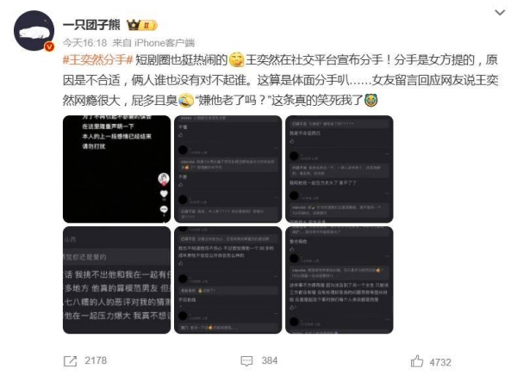Click the orange verified V badge

49,47
